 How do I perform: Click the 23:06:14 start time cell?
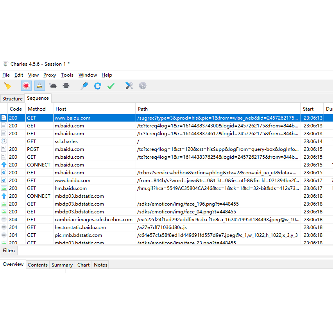(x=313, y=141)
